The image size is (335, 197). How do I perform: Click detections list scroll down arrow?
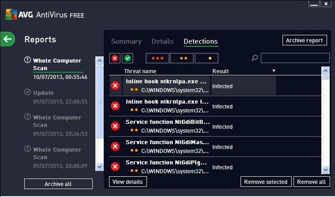pos(325,170)
